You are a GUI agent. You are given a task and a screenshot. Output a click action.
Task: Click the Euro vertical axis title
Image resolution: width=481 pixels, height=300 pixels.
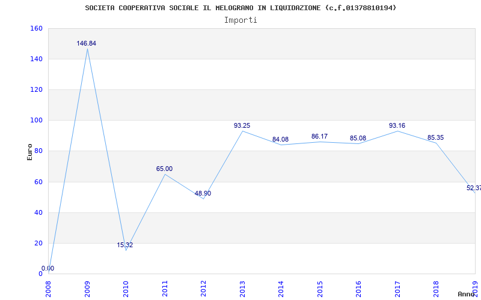29,152
